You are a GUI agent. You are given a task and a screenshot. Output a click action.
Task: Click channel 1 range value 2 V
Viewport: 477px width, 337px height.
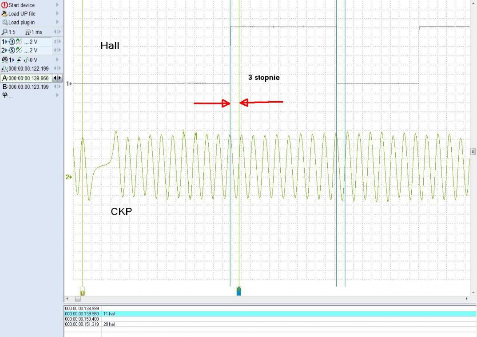point(33,42)
